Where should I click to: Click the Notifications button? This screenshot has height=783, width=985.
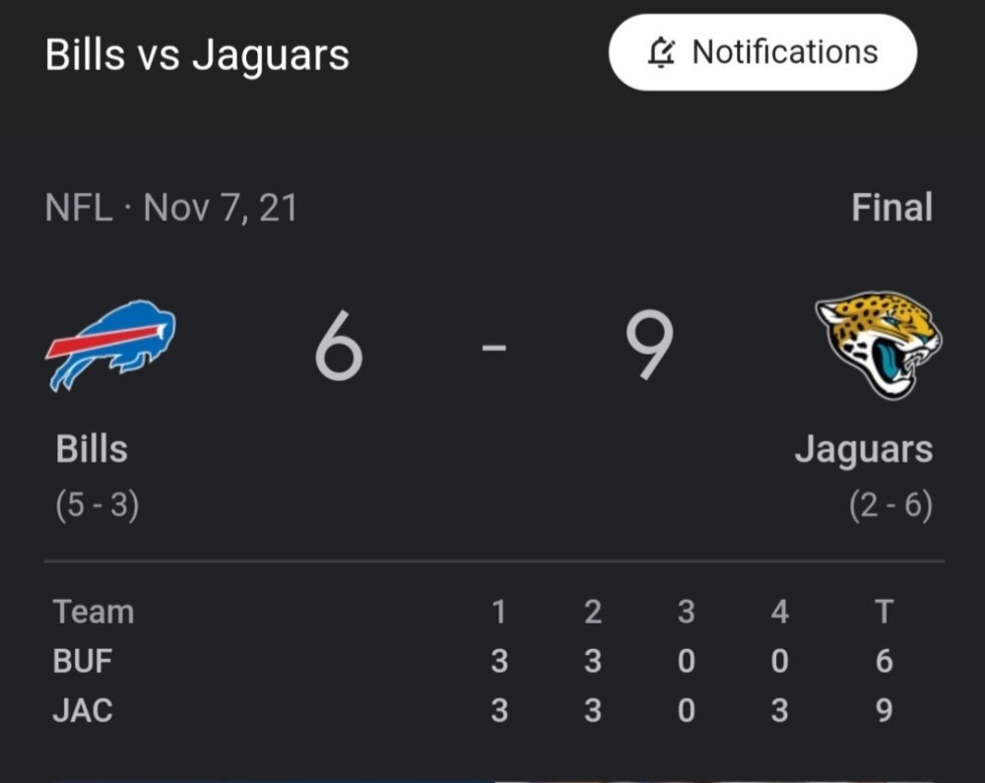[762, 52]
